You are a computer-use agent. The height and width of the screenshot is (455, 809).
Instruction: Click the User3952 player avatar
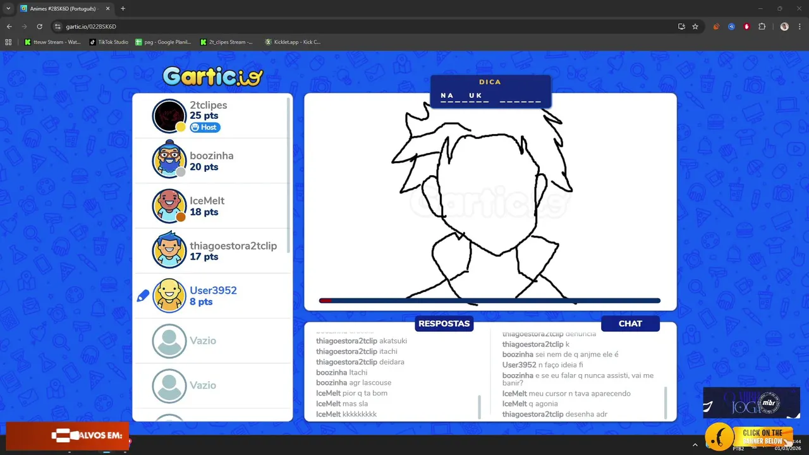pyautogui.click(x=169, y=295)
